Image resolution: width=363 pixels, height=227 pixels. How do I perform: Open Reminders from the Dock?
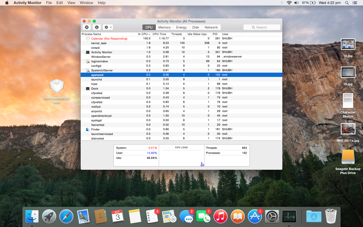pos(152,216)
